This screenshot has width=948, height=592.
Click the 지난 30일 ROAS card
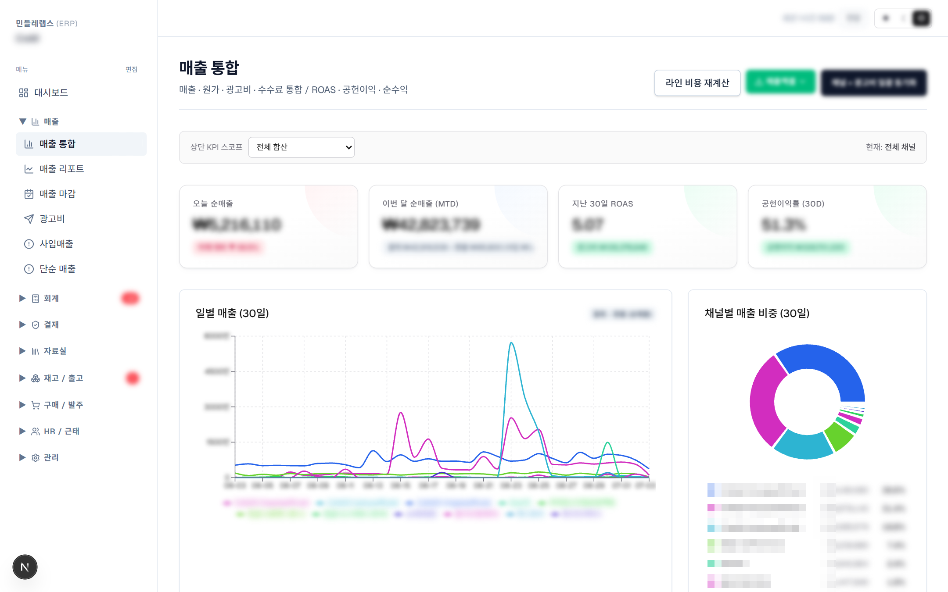click(647, 226)
